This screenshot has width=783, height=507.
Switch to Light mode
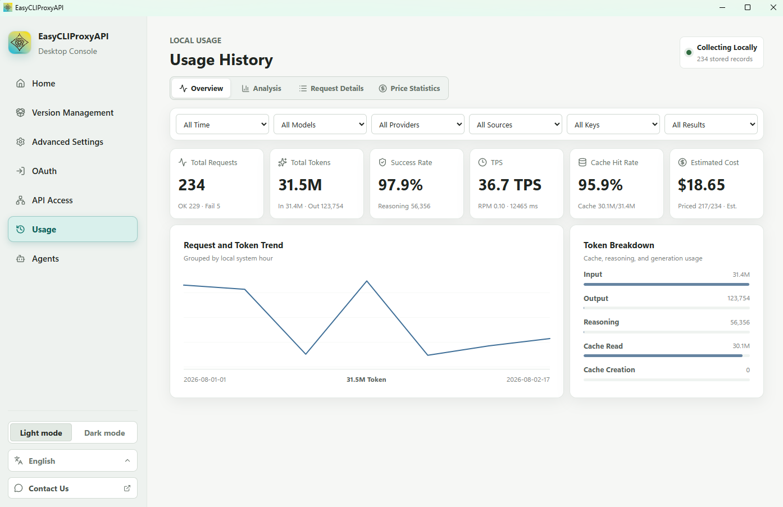click(x=41, y=433)
